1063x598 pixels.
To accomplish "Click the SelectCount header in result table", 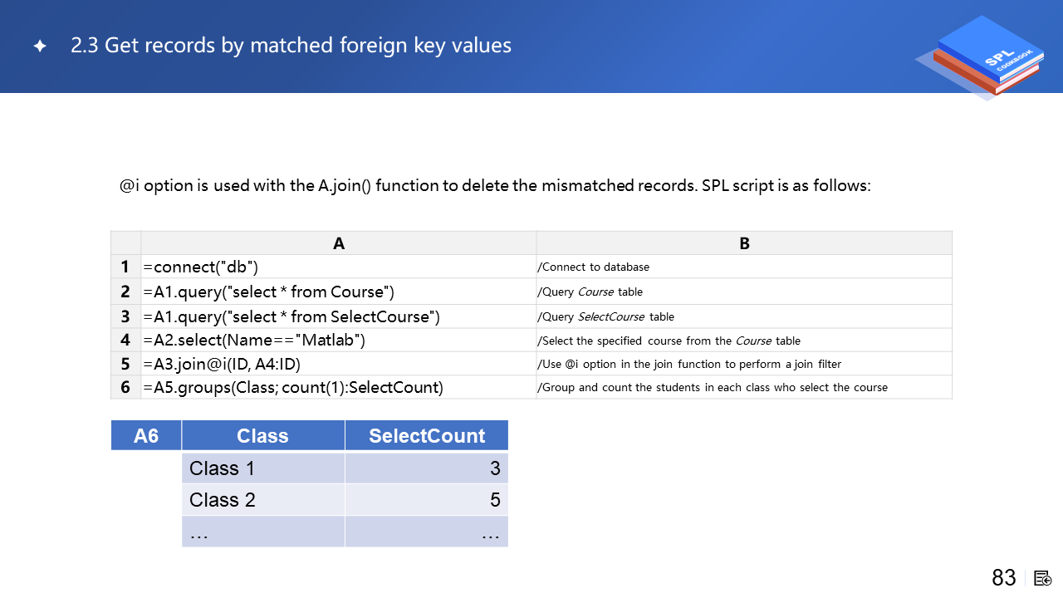I will (427, 436).
